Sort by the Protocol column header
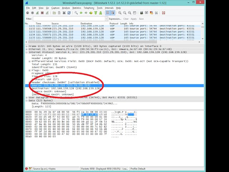This screenshot has height=172, width=229. coord(114,24)
